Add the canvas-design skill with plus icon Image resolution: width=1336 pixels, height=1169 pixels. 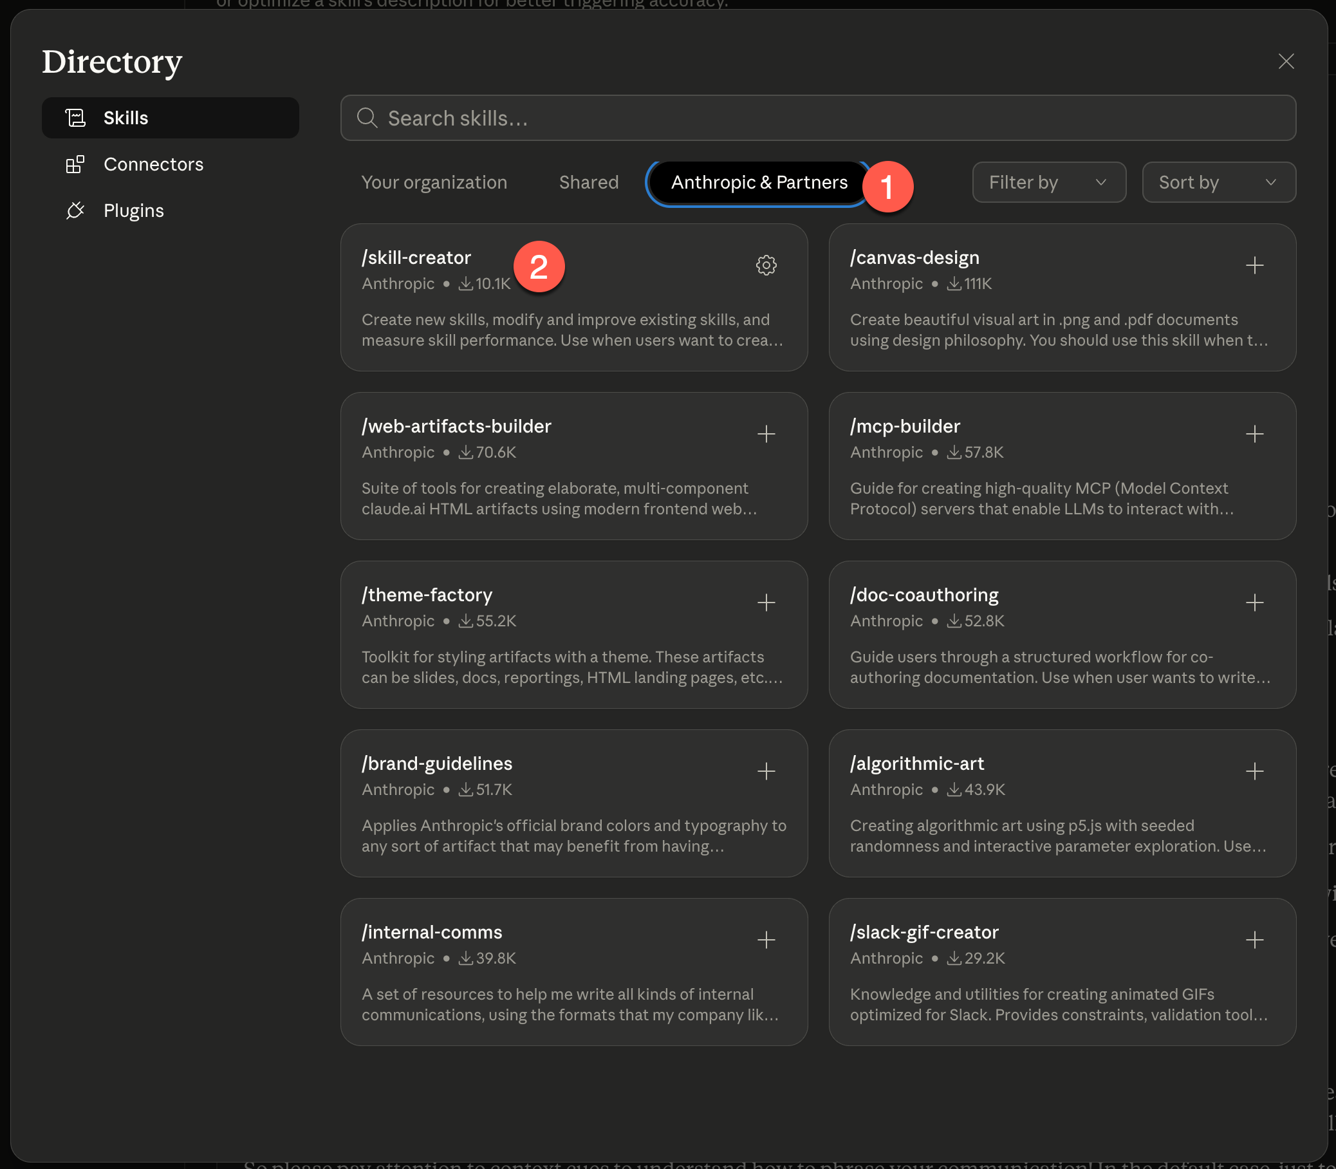pyautogui.click(x=1254, y=265)
